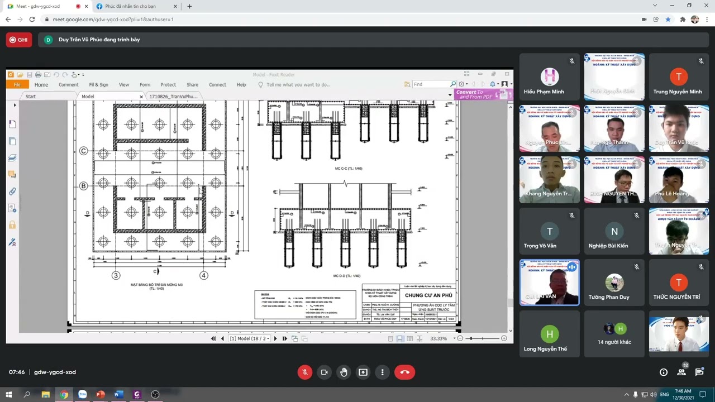
Task: Open more options three-dot menu in Meet
Action: [383, 372]
